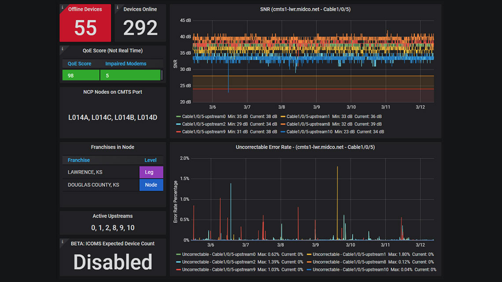Open the Uncorrectable Error Rate panel title menu

click(x=305, y=147)
